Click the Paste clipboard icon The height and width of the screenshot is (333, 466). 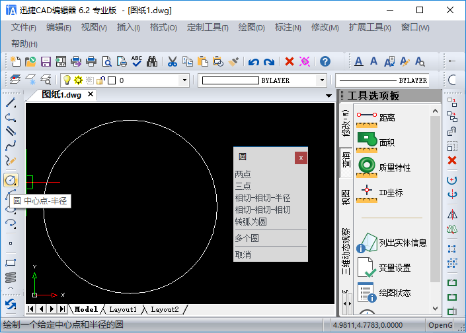[203, 61]
